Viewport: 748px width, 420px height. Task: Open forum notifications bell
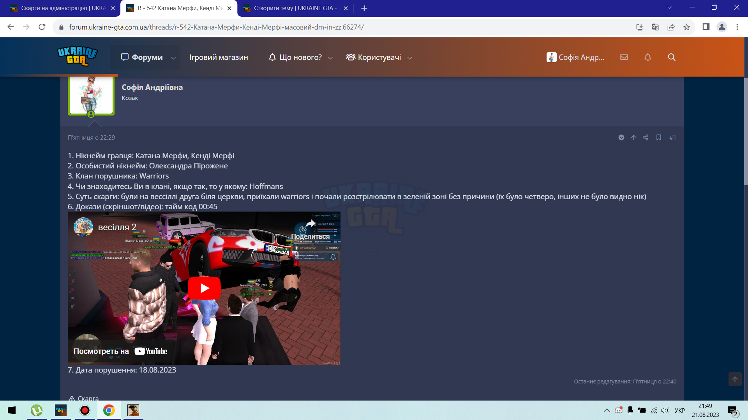coord(648,57)
